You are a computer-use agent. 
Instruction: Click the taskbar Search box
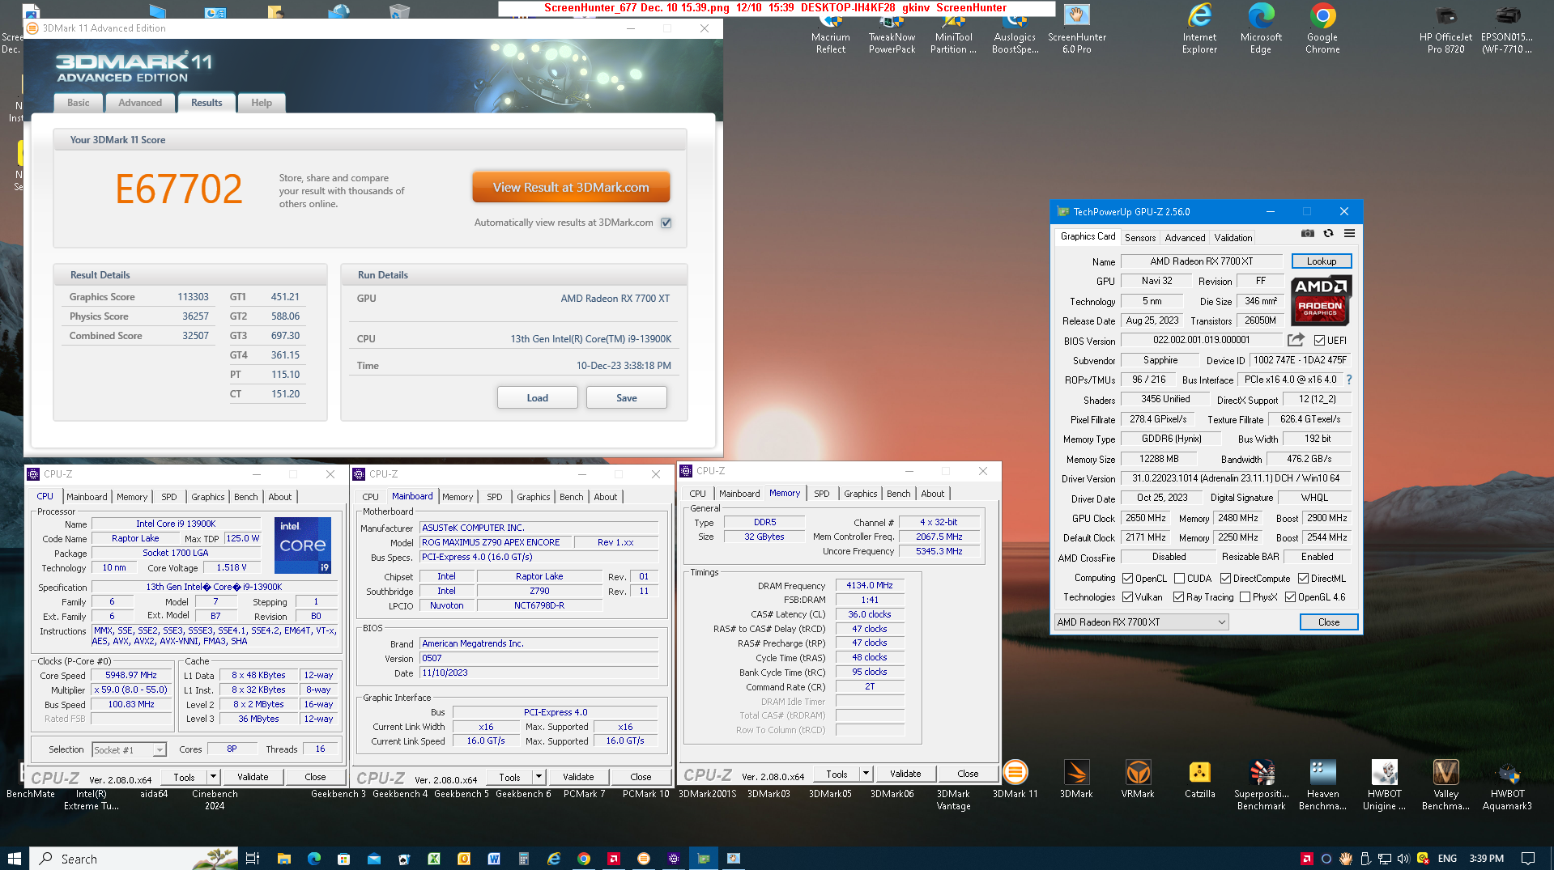pyautogui.click(x=134, y=858)
